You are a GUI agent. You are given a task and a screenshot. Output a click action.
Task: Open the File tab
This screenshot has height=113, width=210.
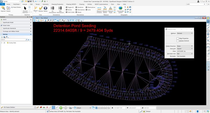[x=2, y=4]
